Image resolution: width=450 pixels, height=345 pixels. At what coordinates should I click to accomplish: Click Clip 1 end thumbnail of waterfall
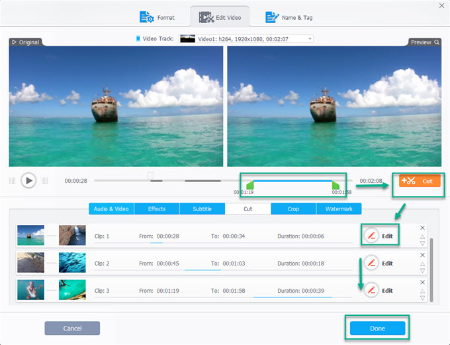tap(72, 235)
